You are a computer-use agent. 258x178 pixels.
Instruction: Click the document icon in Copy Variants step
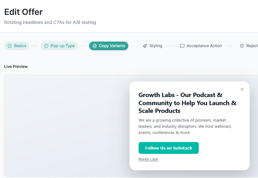95,46
